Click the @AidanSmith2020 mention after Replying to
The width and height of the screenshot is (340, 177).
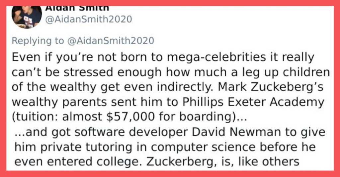click(111, 41)
